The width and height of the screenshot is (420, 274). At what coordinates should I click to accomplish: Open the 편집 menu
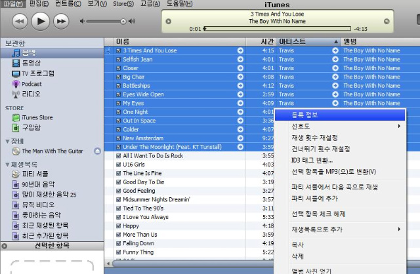pos(39,4)
